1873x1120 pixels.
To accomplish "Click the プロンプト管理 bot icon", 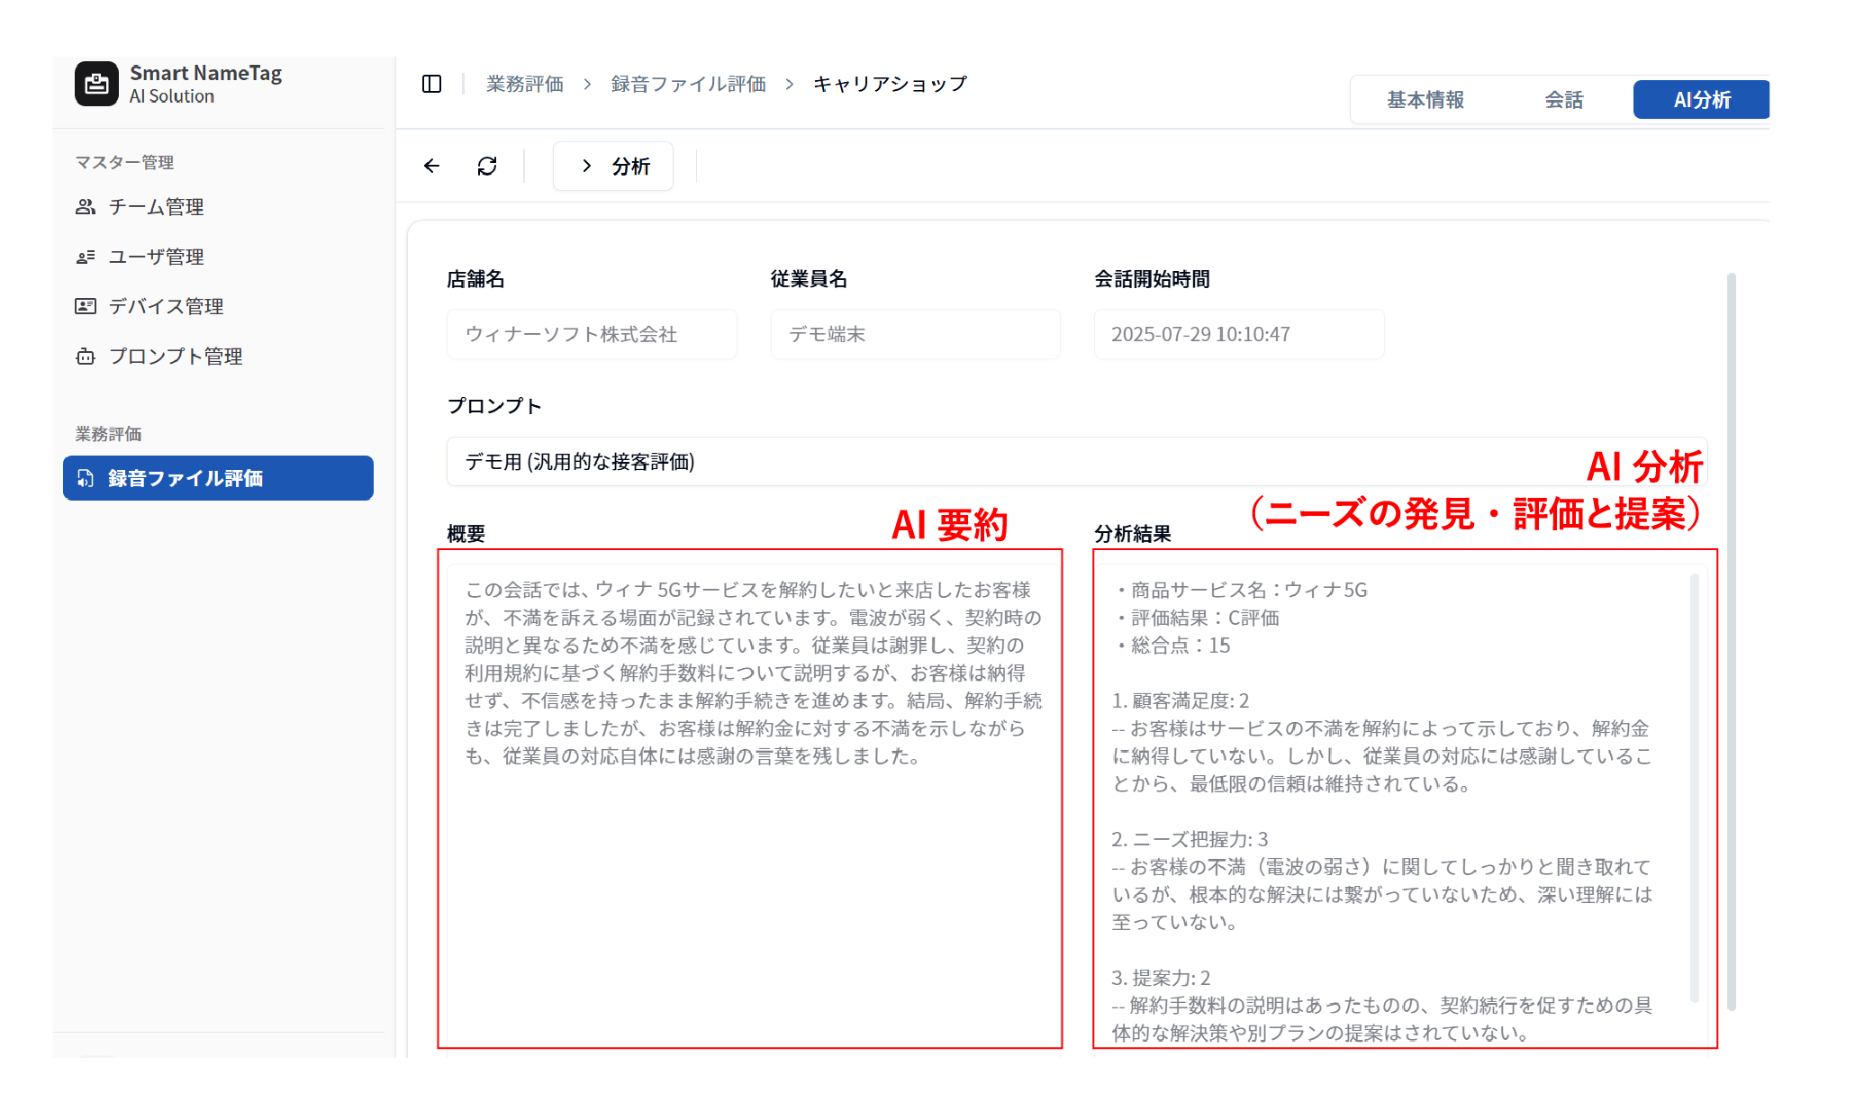I will (86, 357).
